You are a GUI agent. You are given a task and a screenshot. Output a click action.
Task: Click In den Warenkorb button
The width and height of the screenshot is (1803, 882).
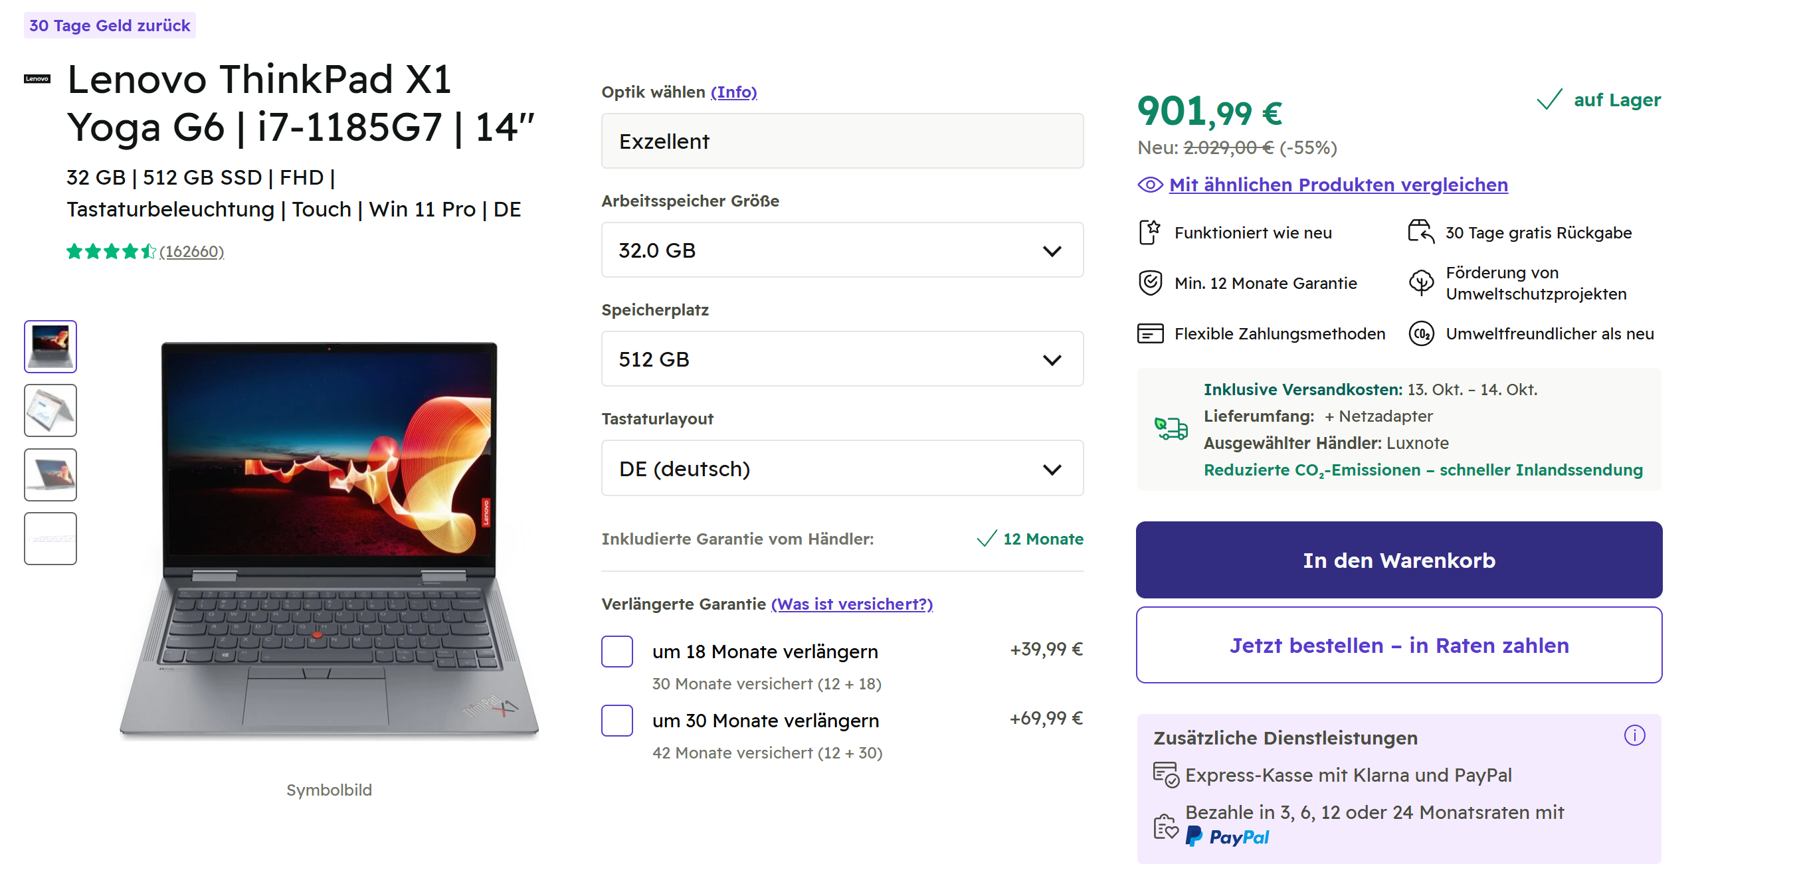(x=1398, y=560)
